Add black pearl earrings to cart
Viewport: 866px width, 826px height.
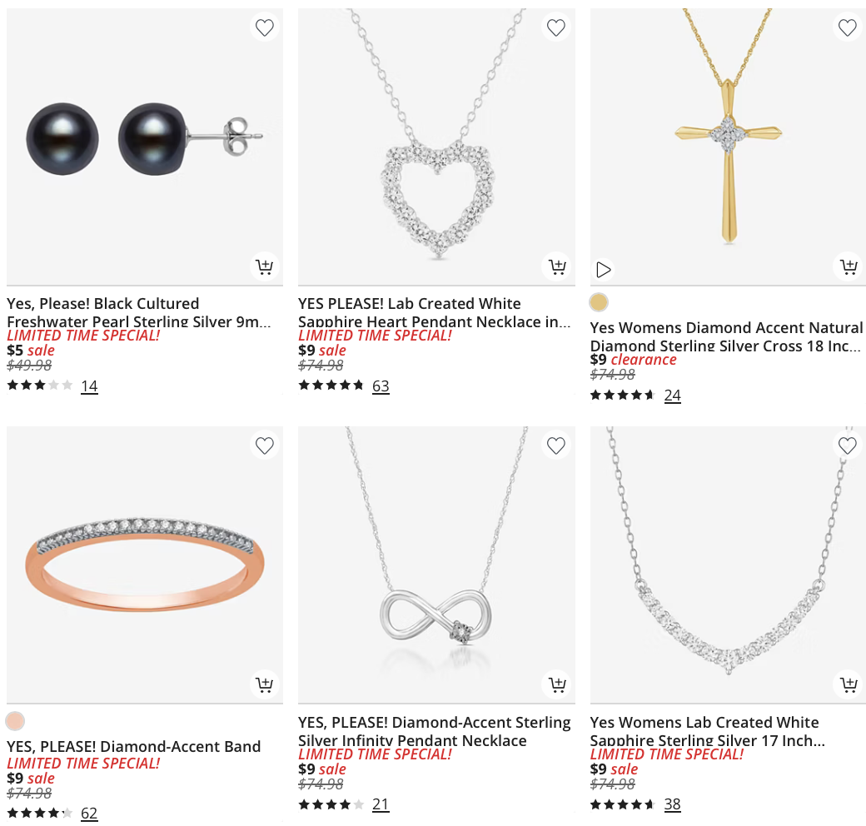[264, 266]
